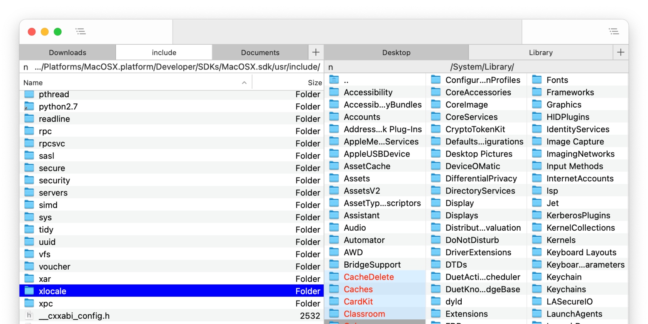Click the left pane path field
Screen dimensions: 648x324
tap(172, 67)
